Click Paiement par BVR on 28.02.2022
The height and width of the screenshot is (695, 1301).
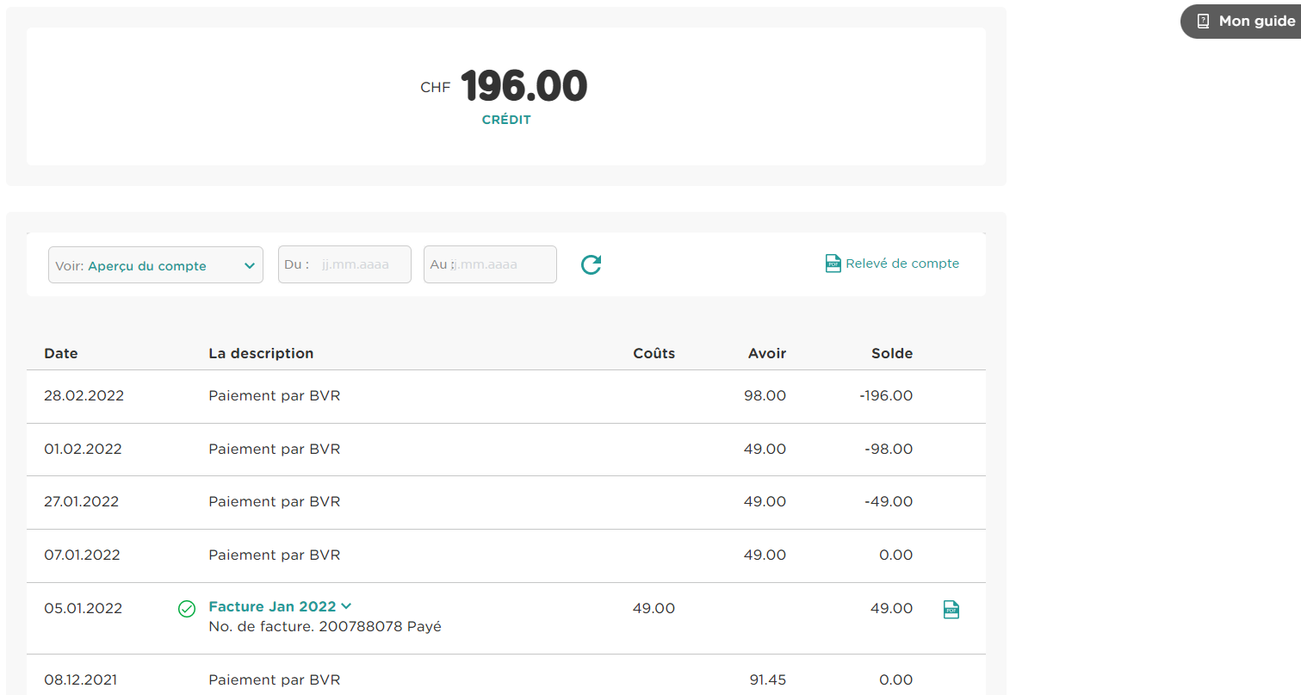pos(275,396)
